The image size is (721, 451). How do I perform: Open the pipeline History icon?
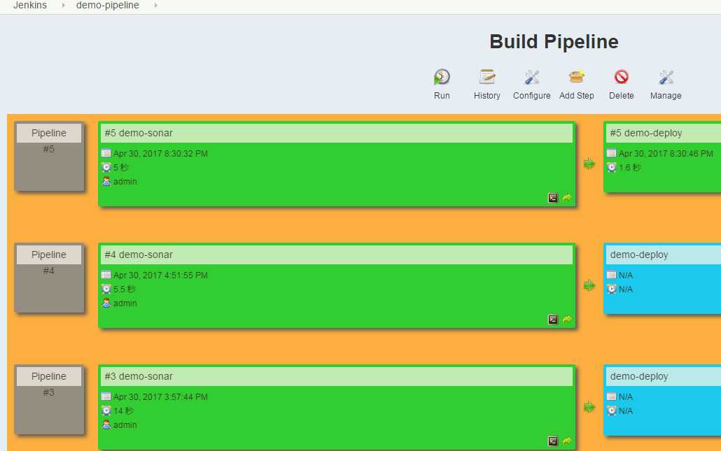pos(487,77)
